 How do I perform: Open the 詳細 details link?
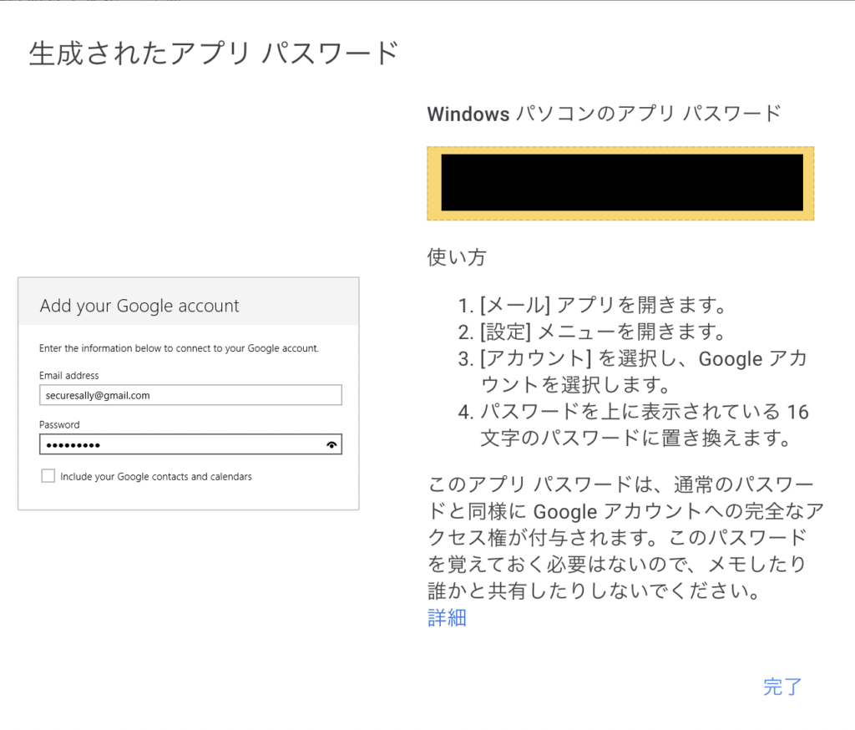coord(448,617)
